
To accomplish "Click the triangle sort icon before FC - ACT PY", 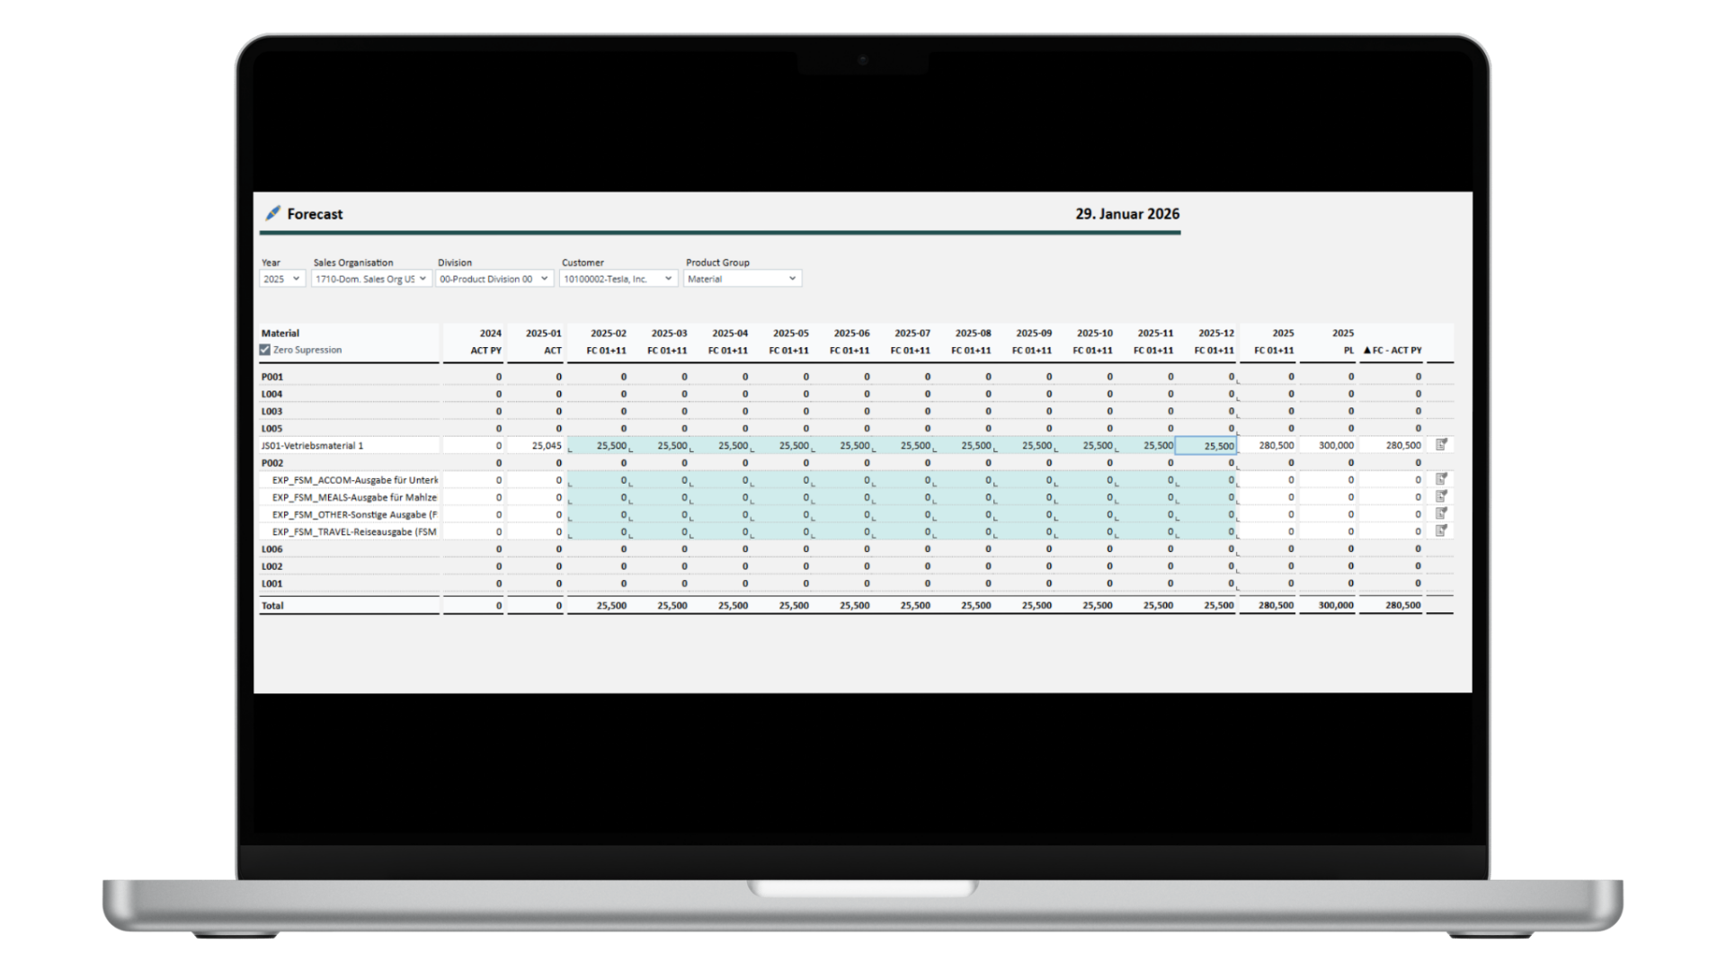I will [1367, 351].
